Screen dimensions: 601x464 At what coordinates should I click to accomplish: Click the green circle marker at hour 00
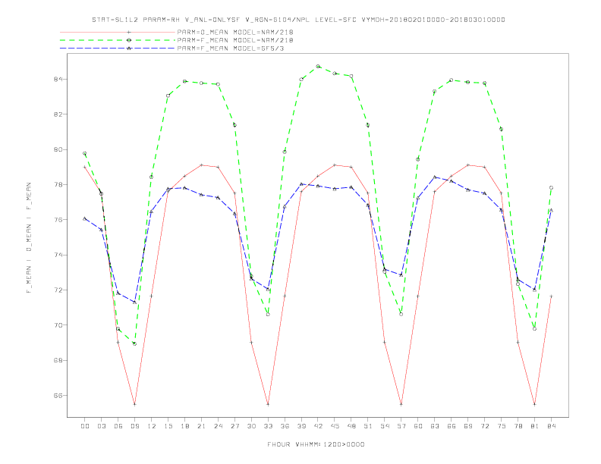85,153
